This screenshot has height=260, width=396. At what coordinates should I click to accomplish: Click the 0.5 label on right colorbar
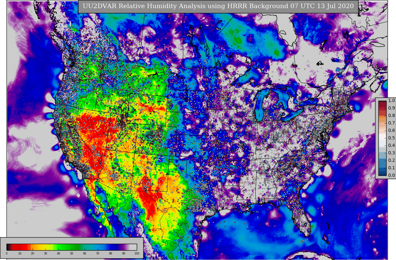tap(391, 138)
